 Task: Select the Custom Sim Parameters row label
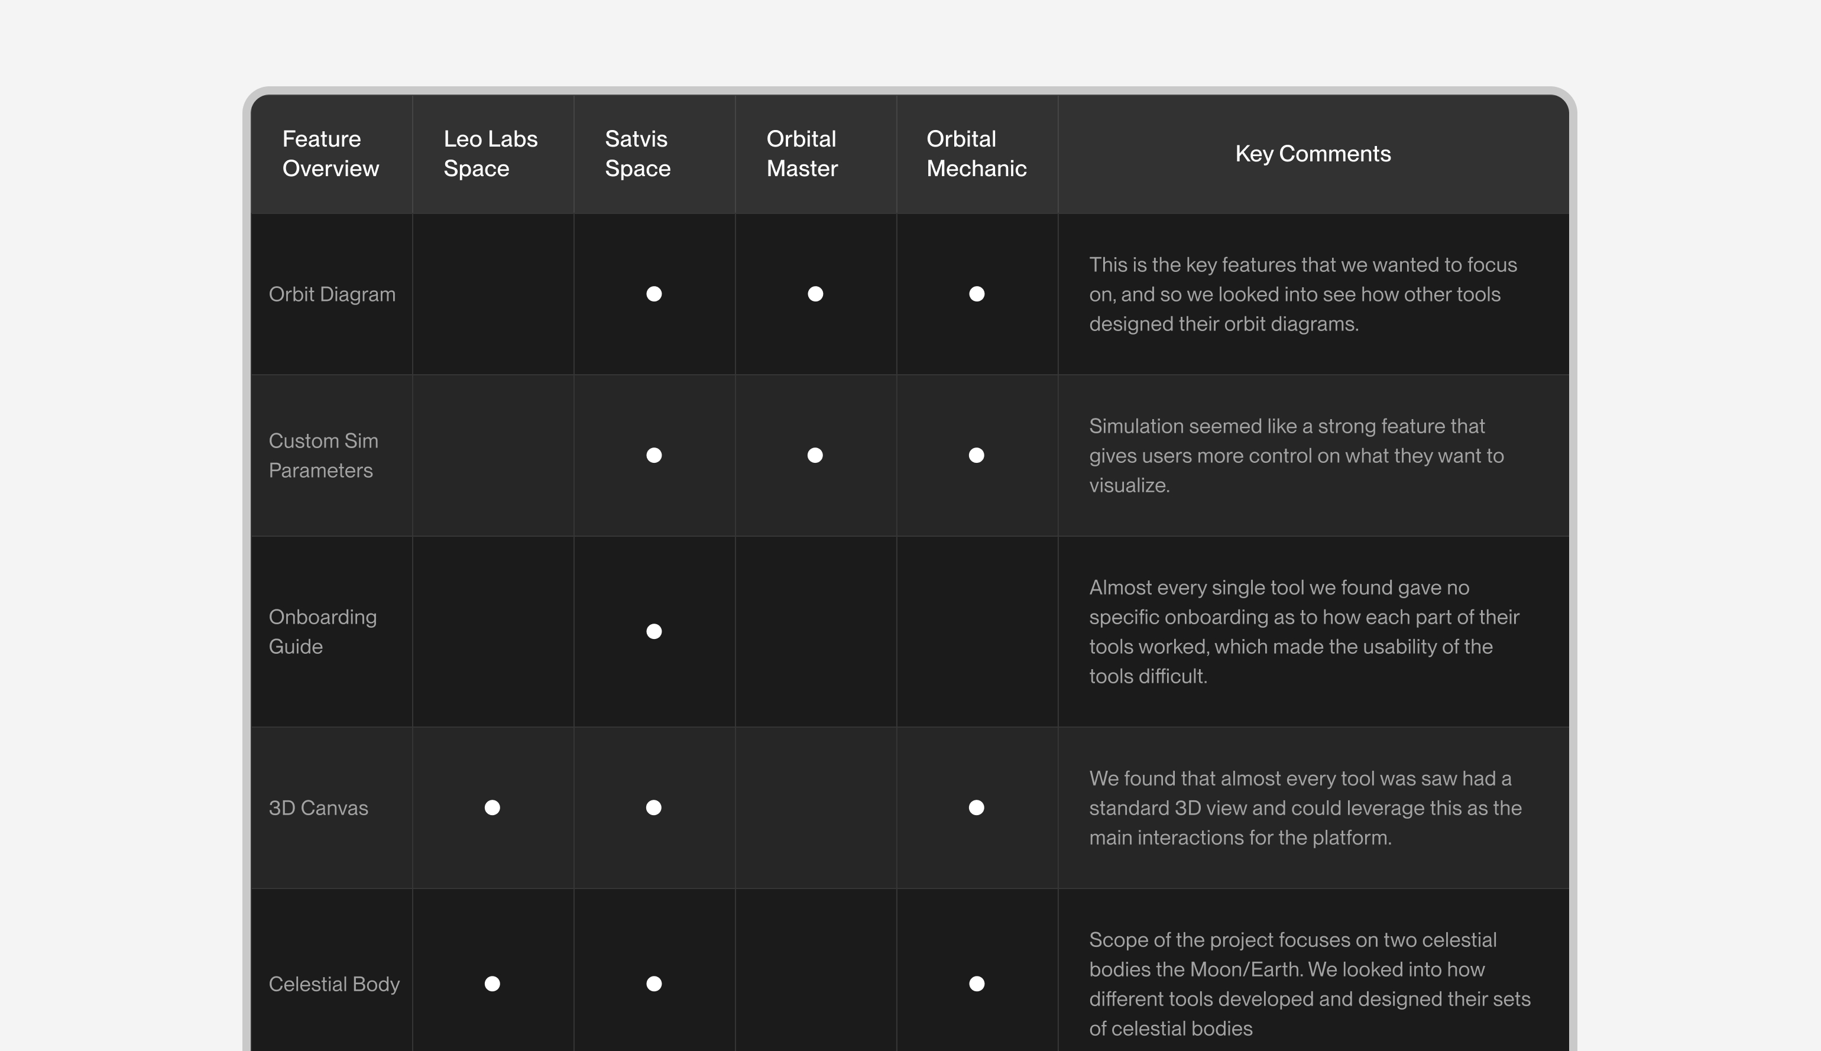point(323,456)
